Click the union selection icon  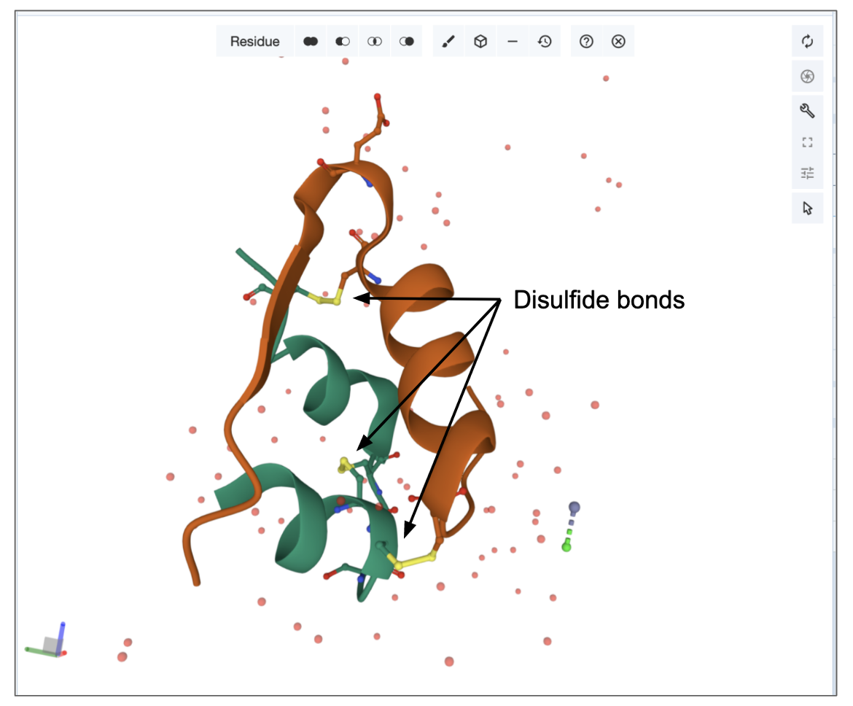point(311,42)
